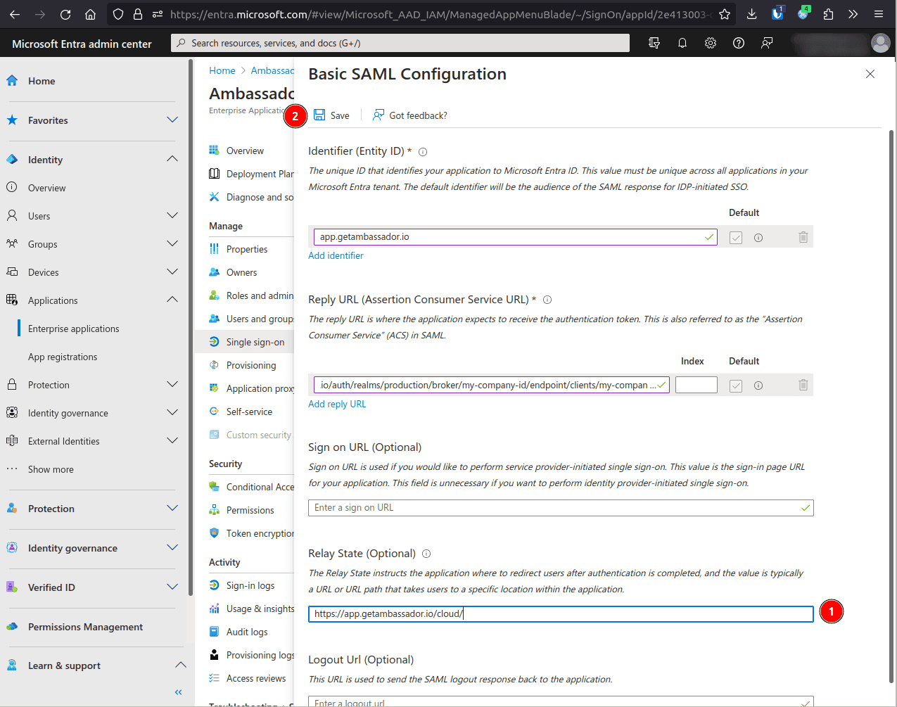897x707 pixels.
Task: Open App registrations in sidebar
Action: coord(63,357)
